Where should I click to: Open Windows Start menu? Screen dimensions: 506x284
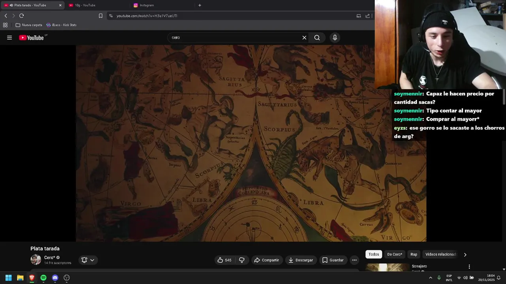coord(8,278)
